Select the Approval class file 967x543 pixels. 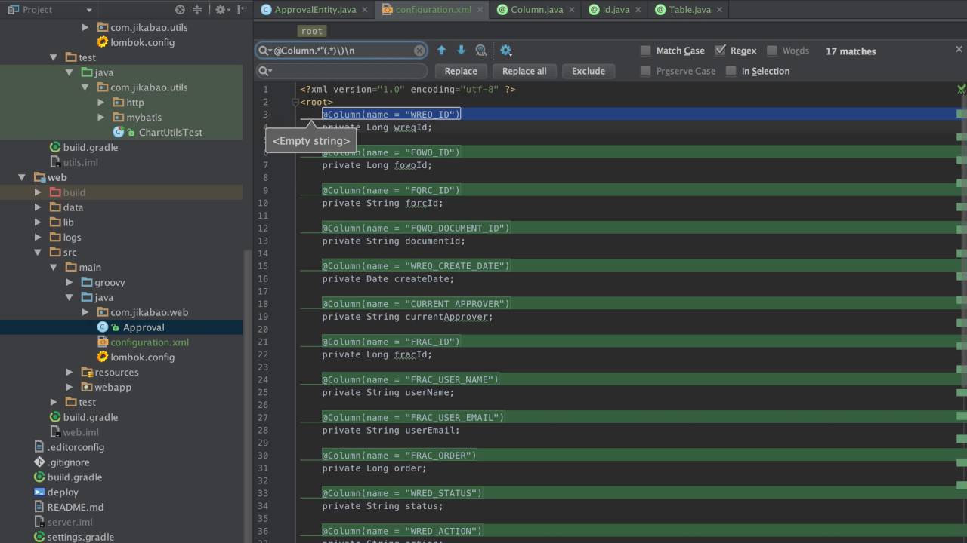(x=143, y=327)
